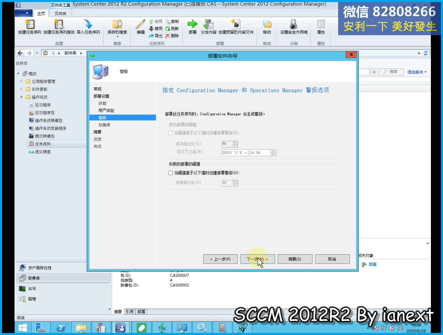Screen dimensions: 443x335
Task: Switch to the 文件夹 ribbon tab
Action: 60,13
